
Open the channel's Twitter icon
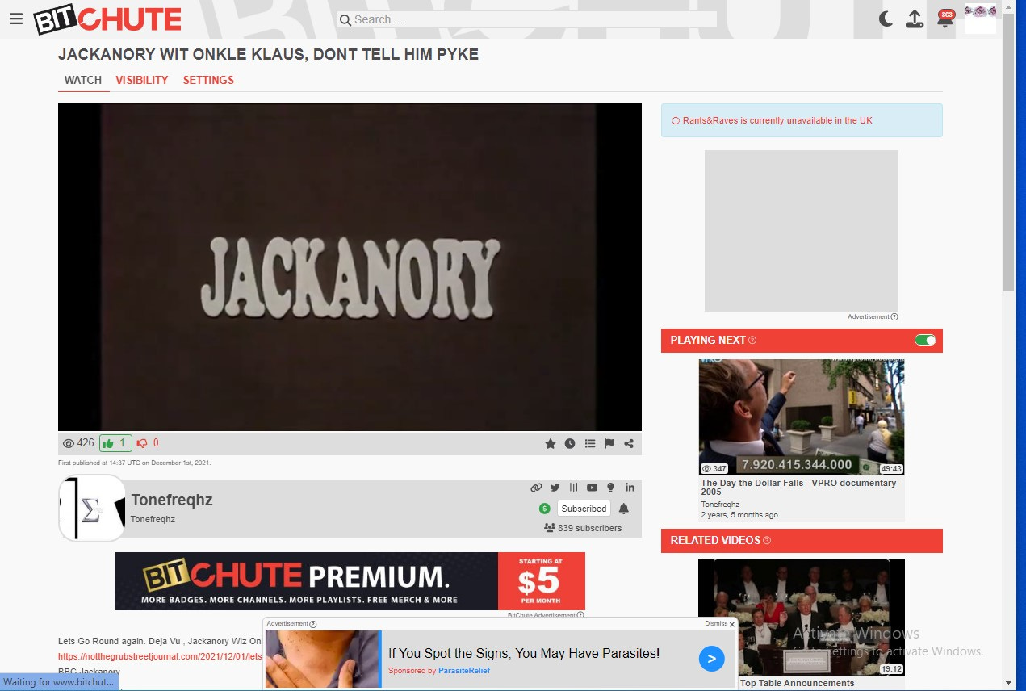coord(555,488)
